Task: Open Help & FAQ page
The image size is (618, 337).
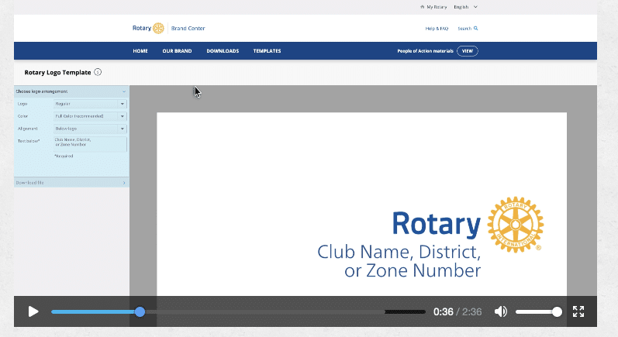Action: (x=437, y=29)
